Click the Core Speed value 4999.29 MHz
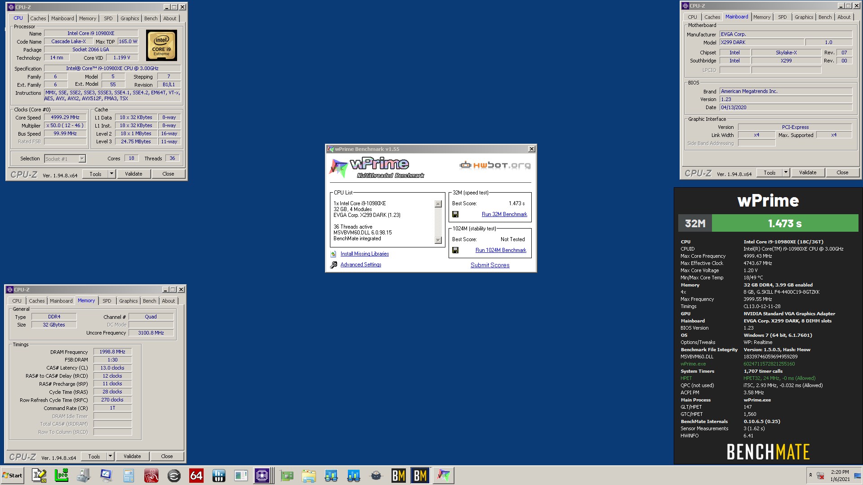 [65, 117]
